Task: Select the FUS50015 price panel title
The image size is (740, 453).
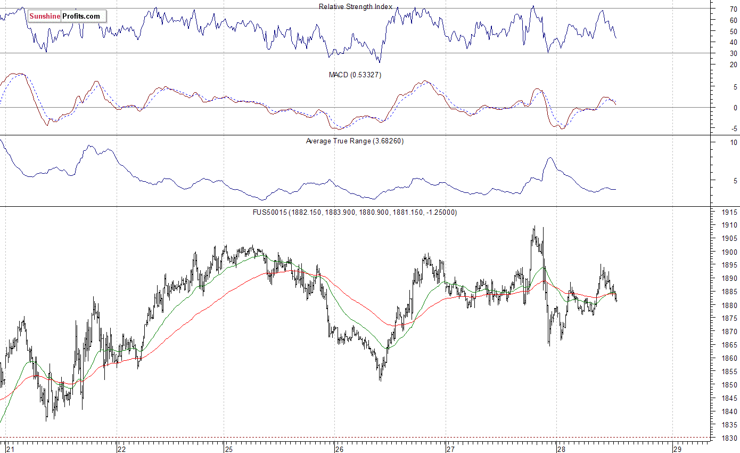Action: (355, 213)
